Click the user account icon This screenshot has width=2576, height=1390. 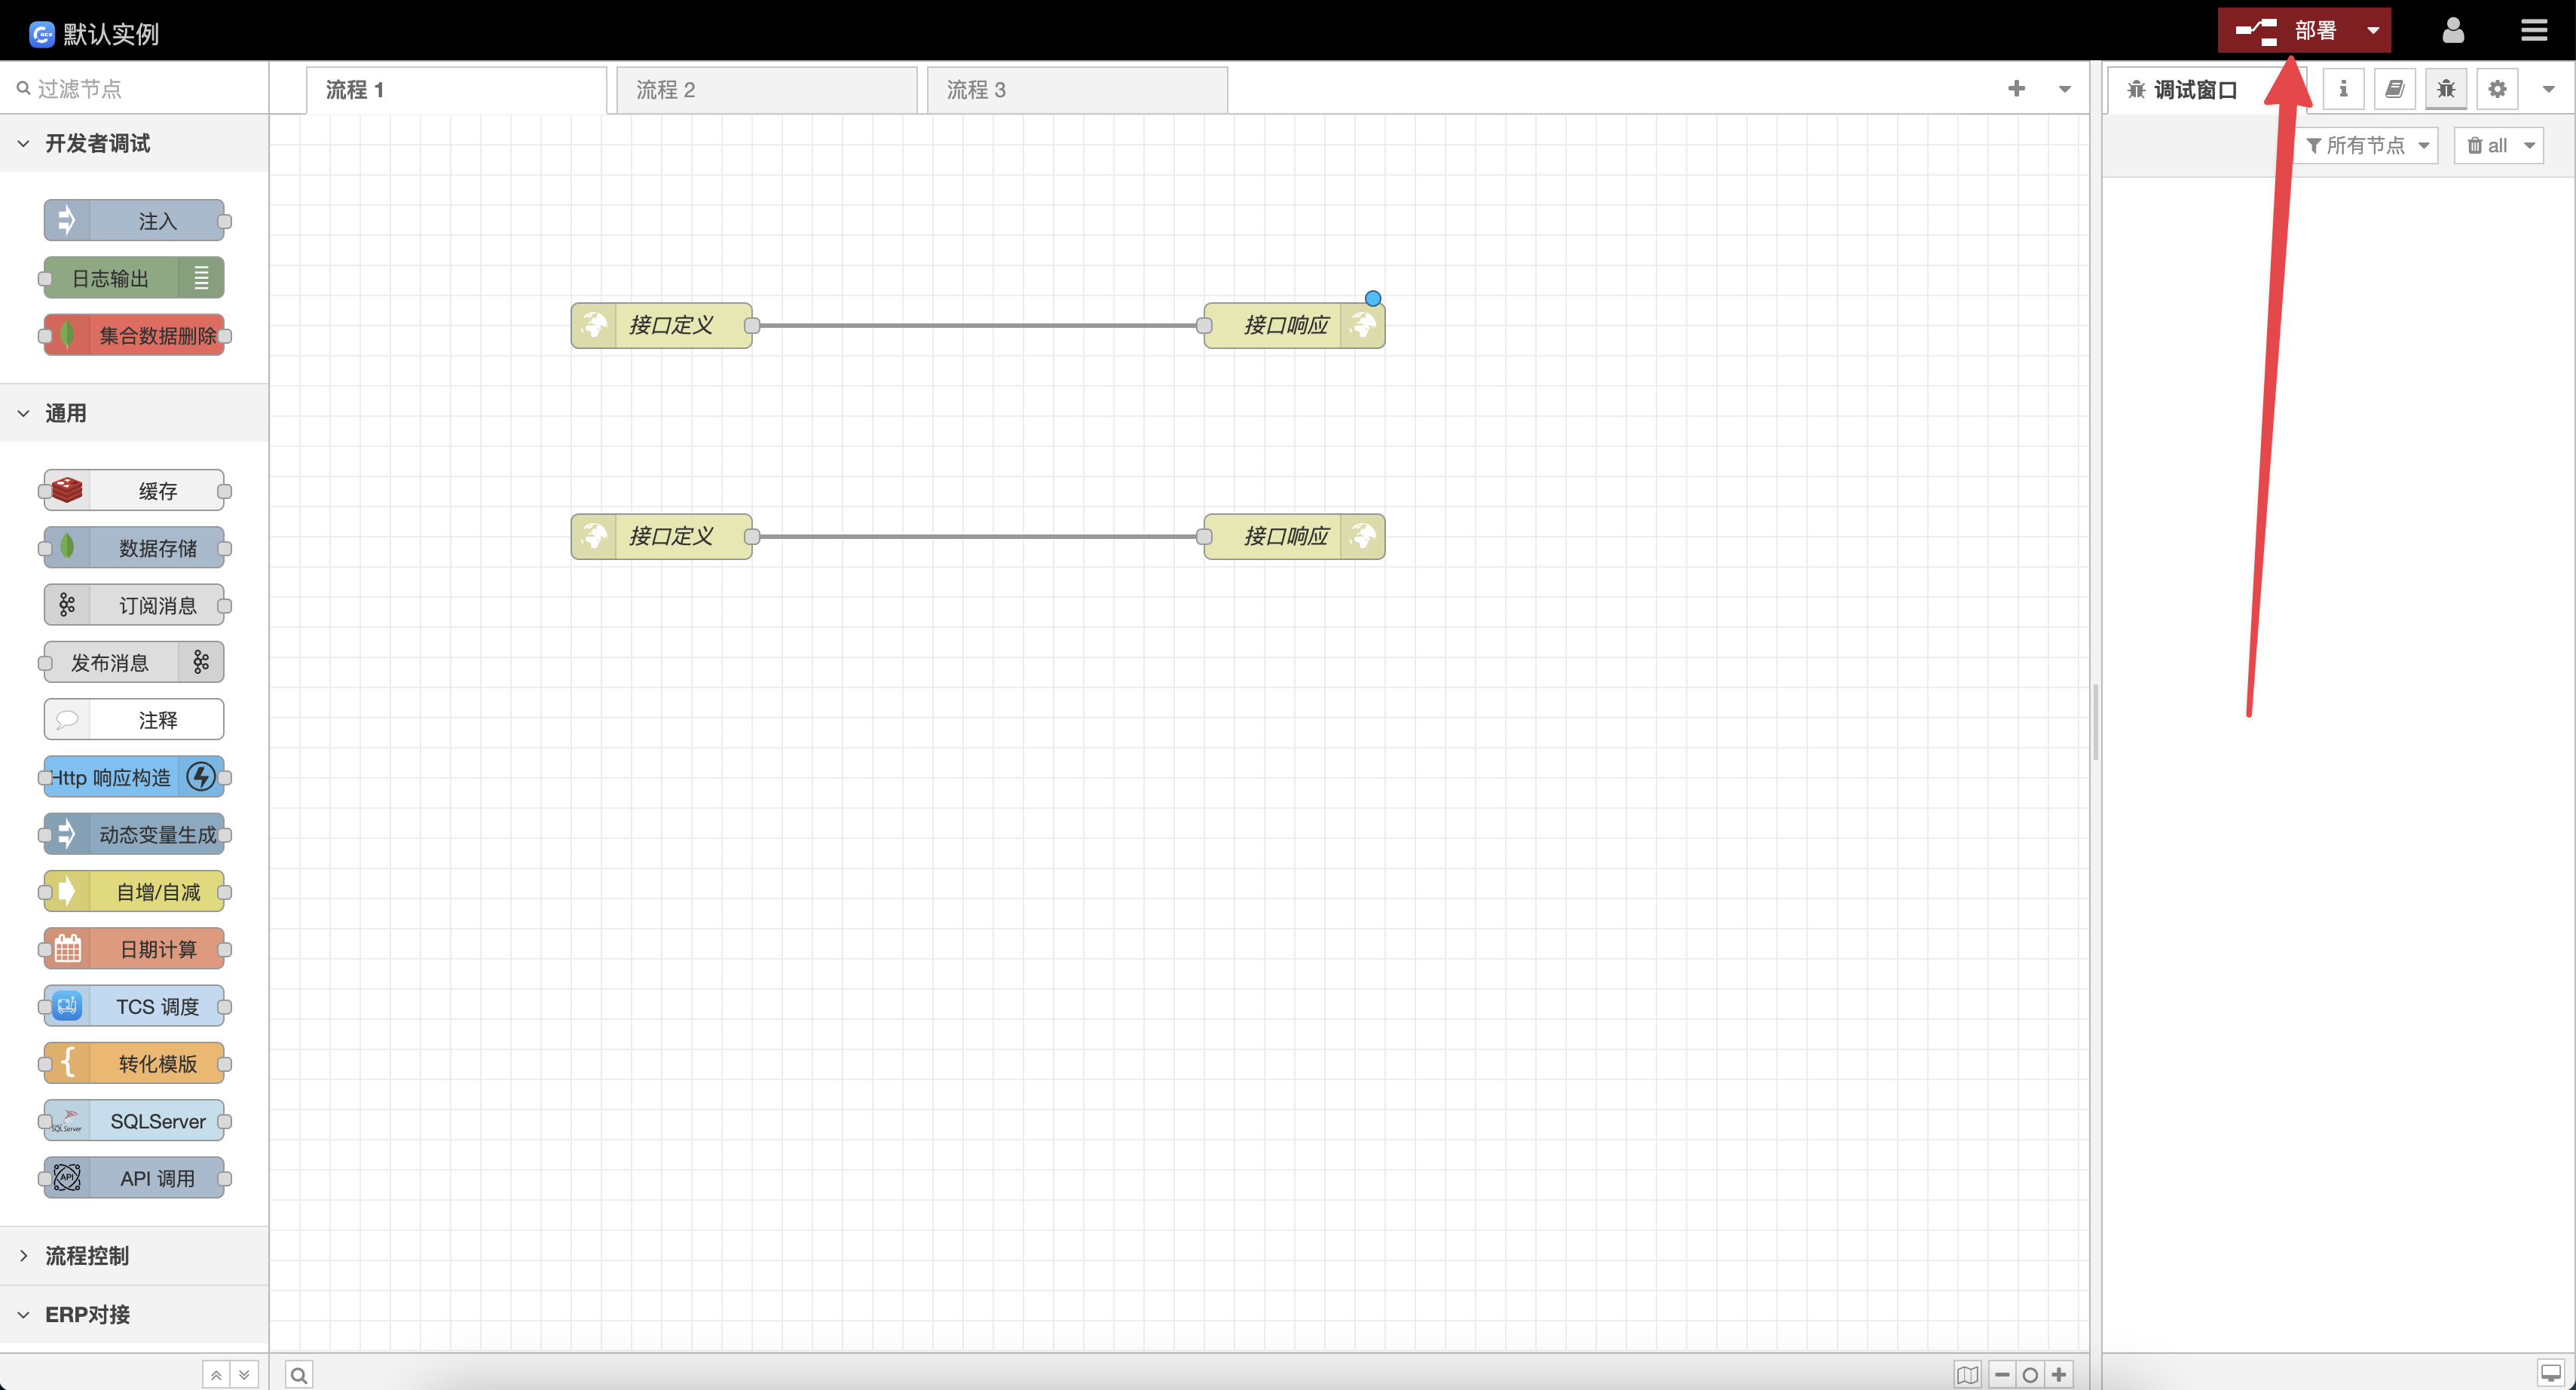pos(2452,31)
